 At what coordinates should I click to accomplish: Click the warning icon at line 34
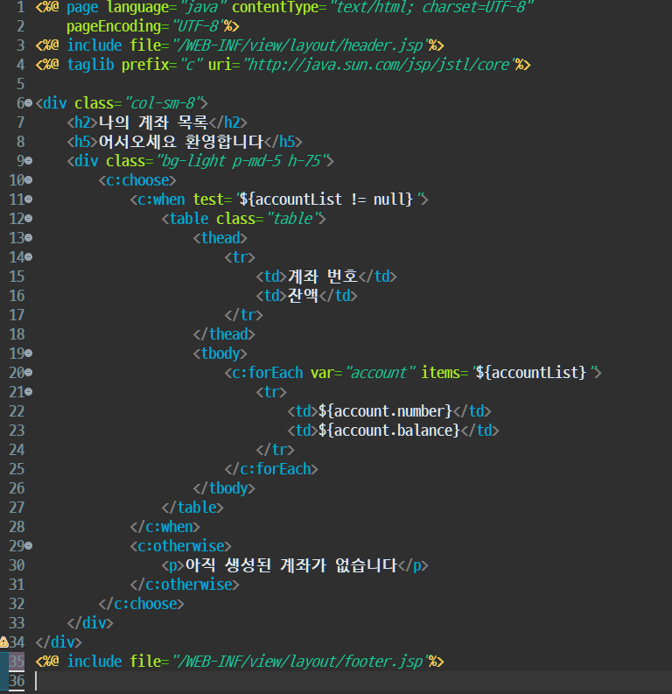coord(4,641)
